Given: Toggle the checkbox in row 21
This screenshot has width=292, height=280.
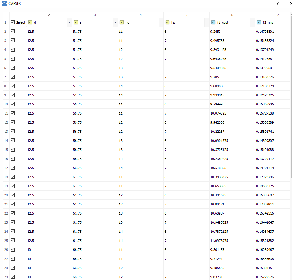Looking at the screenshot, I should coord(12,204).
